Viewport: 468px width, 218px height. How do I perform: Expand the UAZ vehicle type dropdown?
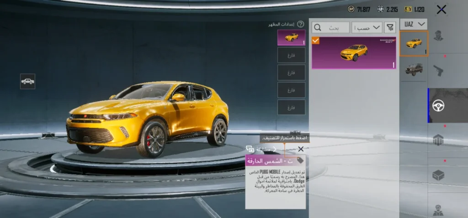tap(413, 24)
